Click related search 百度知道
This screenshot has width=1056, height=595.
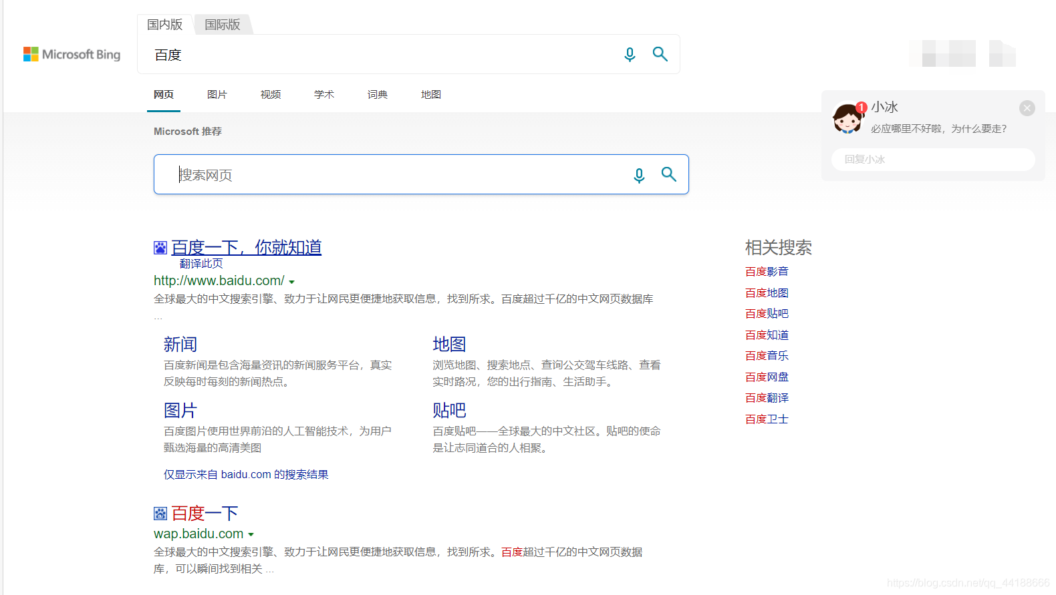767,335
